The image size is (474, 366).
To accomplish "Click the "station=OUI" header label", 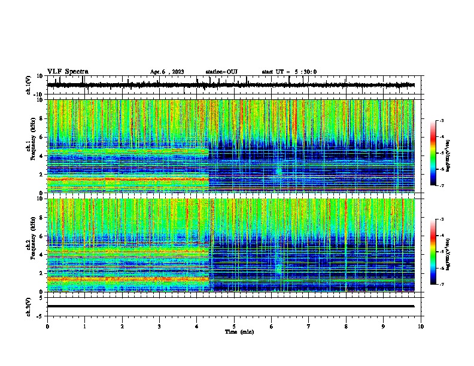I will pyautogui.click(x=221, y=72).
